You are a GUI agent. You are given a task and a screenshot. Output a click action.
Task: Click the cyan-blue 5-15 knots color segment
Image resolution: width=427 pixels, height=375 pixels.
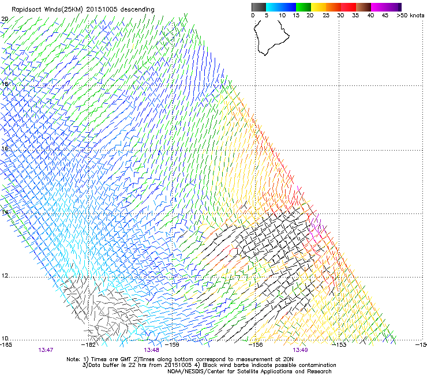pos(281,7)
